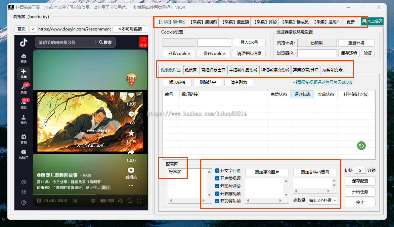Click the 获取cookie button
Image resolution: width=394 pixels, height=227 pixels.
tap(179, 53)
